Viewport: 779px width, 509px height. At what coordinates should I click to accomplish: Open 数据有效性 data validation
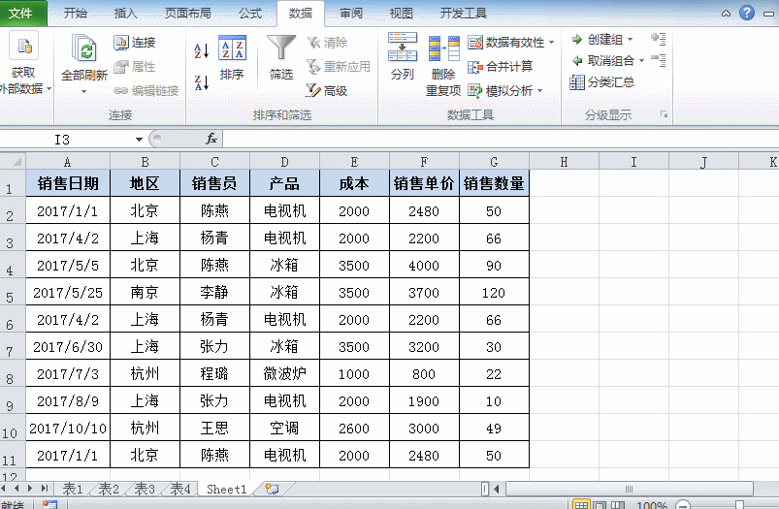(x=506, y=43)
